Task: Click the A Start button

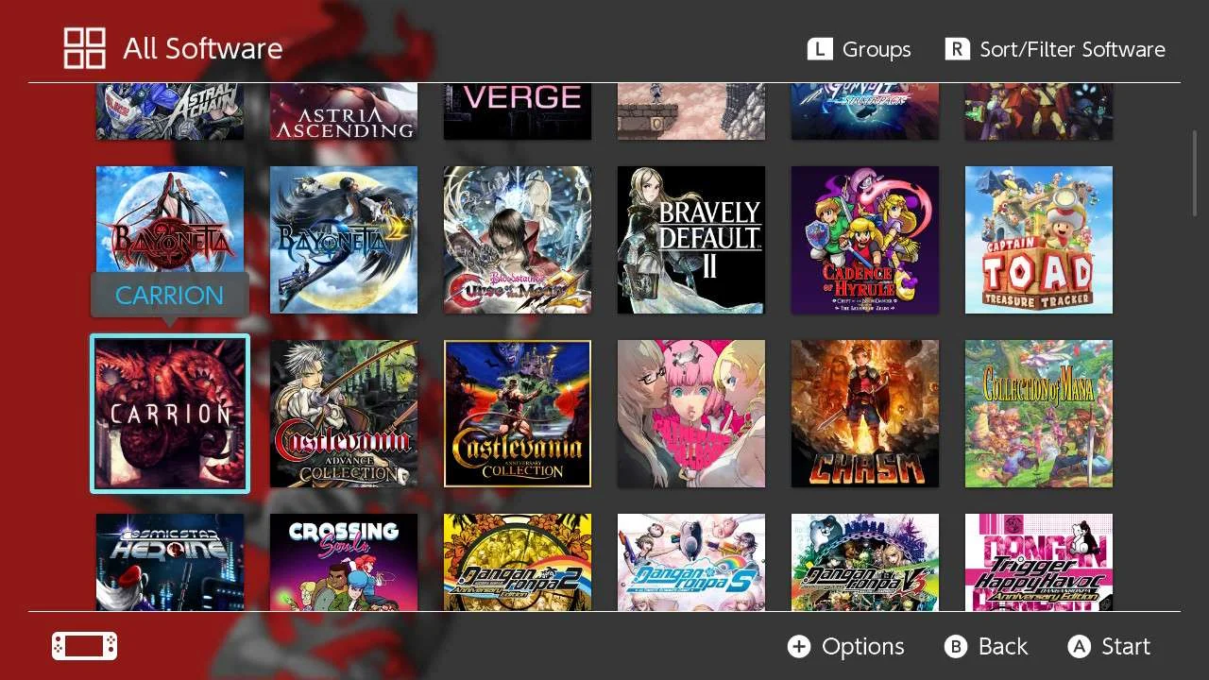Action: coord(1109,646)
